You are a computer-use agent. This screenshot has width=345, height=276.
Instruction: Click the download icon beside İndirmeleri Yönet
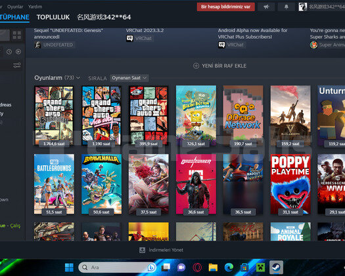pos(142,250)
